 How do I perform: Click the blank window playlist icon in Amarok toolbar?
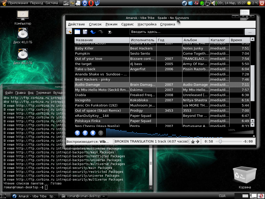coord(77,32)
